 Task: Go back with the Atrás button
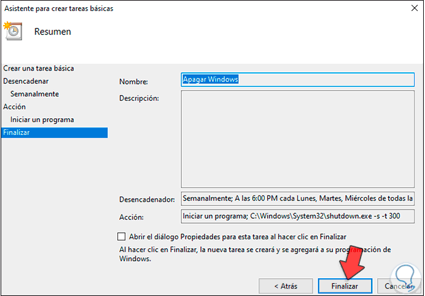click(x=286, y=286)
